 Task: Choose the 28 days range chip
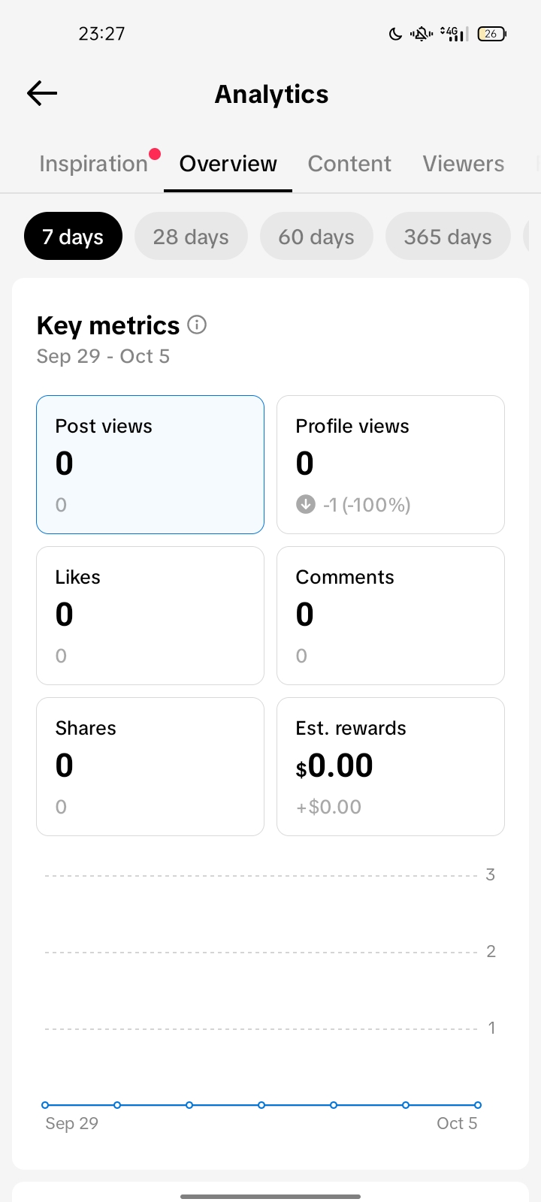pos(191,237)
